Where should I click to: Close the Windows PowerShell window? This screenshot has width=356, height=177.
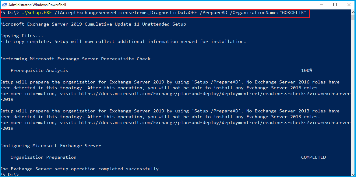349,5
